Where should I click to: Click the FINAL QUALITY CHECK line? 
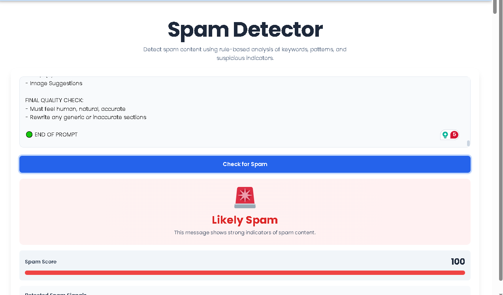click(54, 100)
